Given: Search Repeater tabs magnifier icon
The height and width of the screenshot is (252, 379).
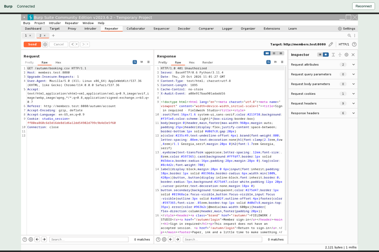Looking at the screenshot, I should 349,36.
